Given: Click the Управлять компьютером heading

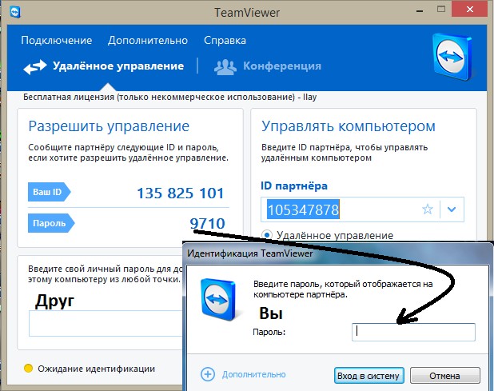Looking at the screenshot, I should click(349, 126).
